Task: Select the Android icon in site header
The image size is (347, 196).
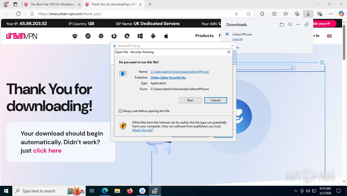Action: pyautogui.click(x=153, y=36)
